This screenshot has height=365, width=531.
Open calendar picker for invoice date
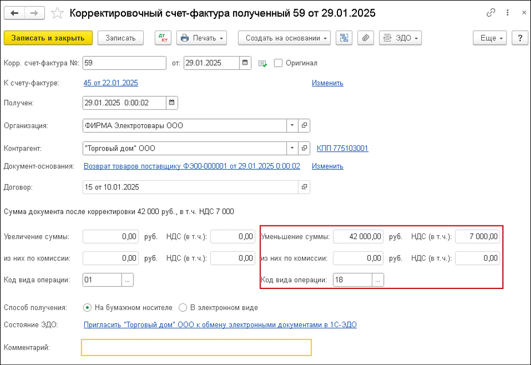point(245,63)
